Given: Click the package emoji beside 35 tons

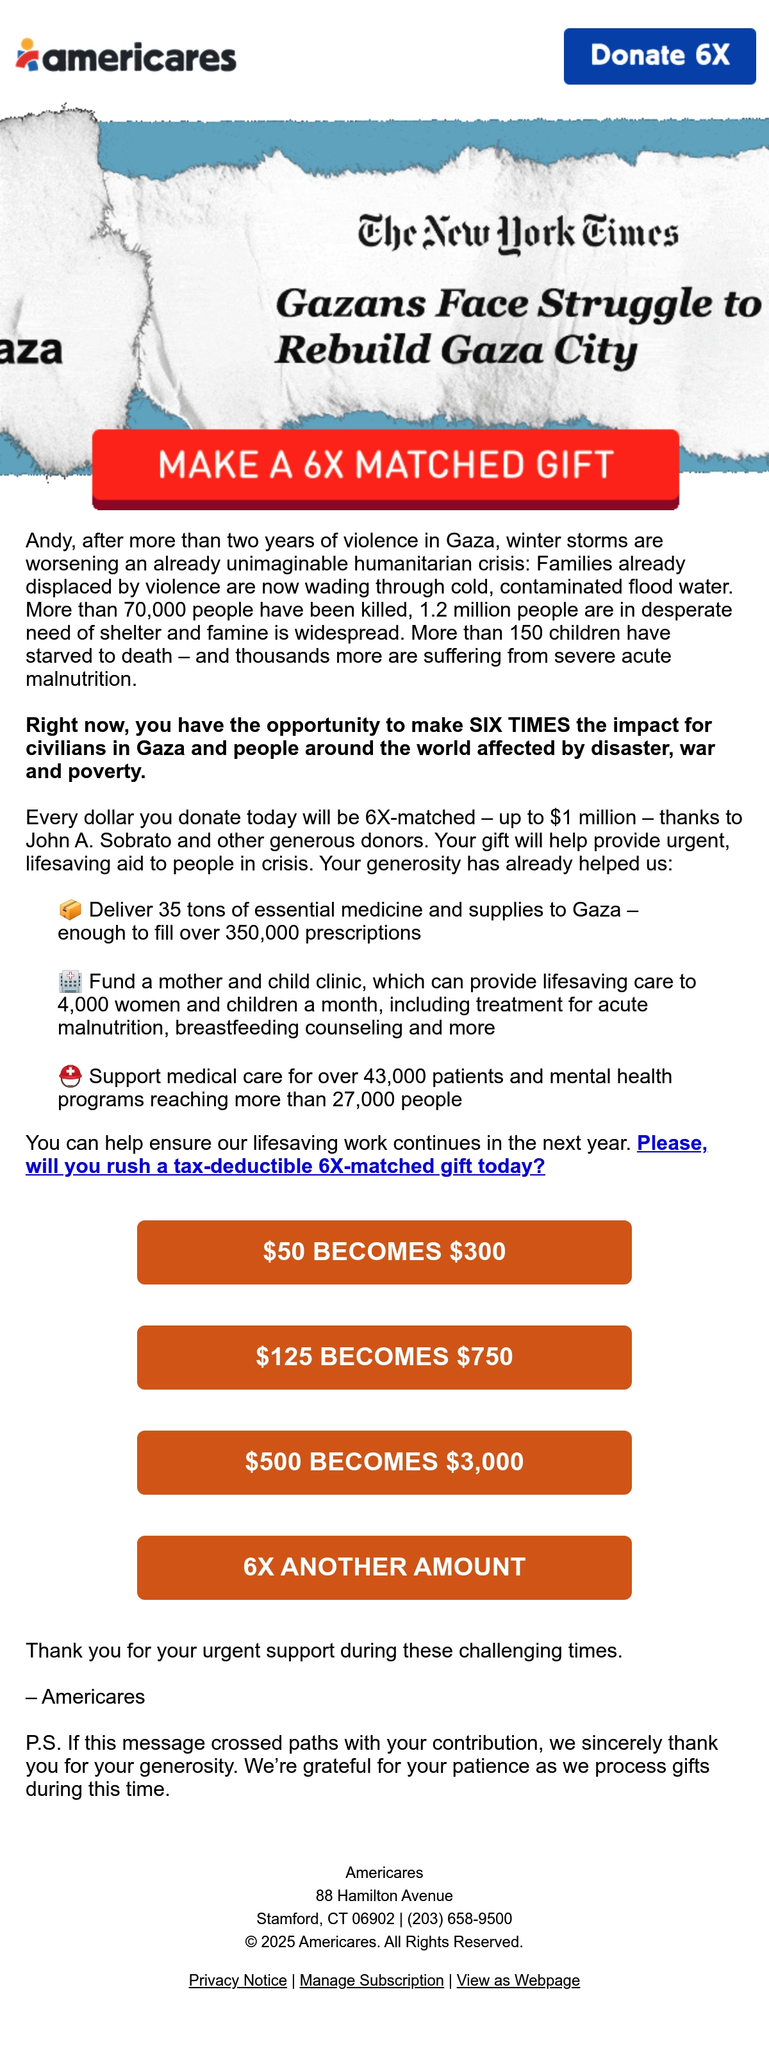Looking at the screenshot, I should click(70, 910).
